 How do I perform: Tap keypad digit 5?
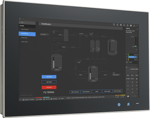(132, 85)
